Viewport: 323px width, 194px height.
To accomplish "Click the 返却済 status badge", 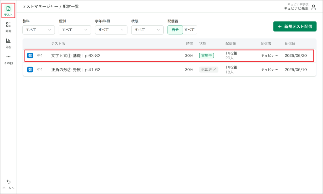I will [209, 70].
